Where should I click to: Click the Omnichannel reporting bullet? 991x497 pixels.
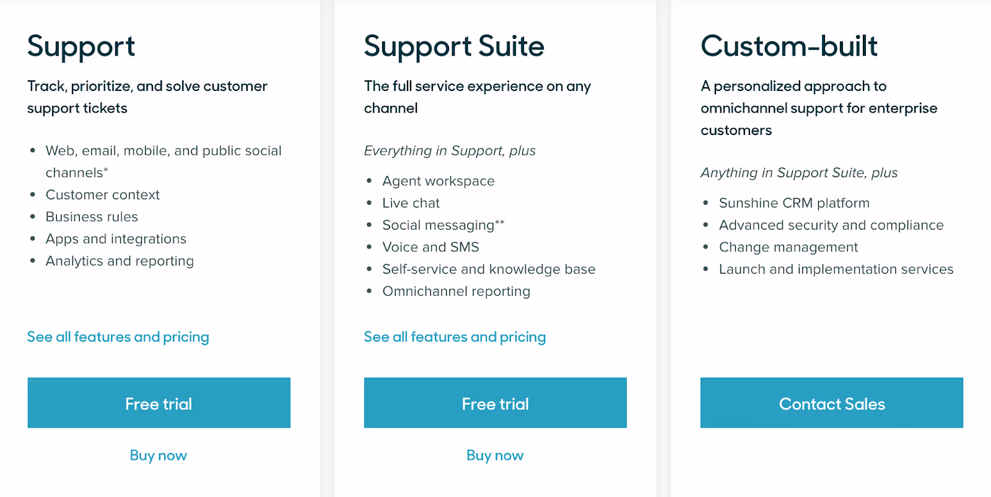click(x=456, y=291)
